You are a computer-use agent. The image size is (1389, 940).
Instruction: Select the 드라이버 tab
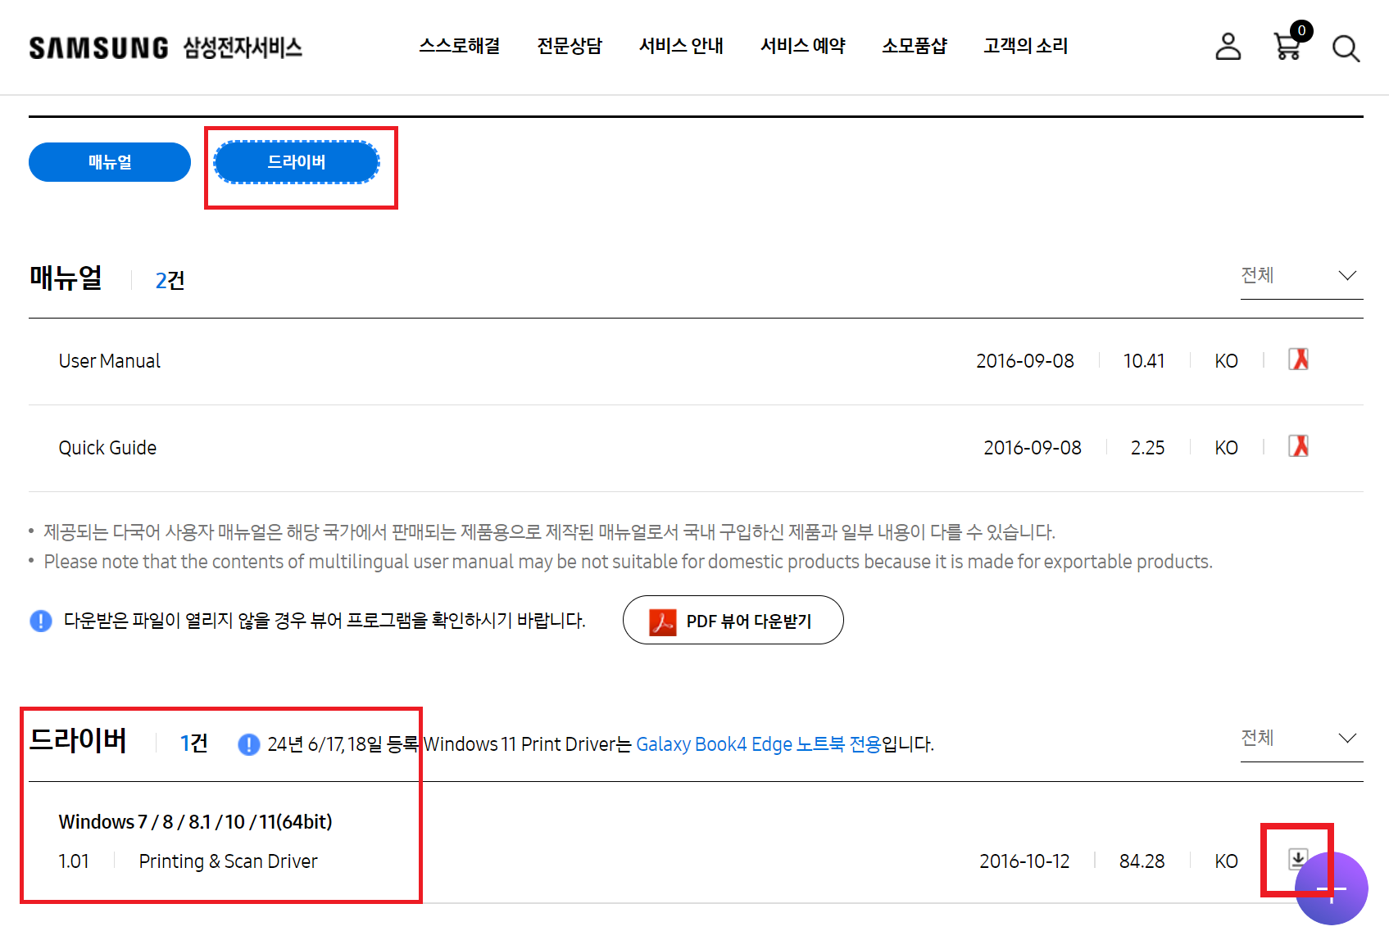[297, 162]
